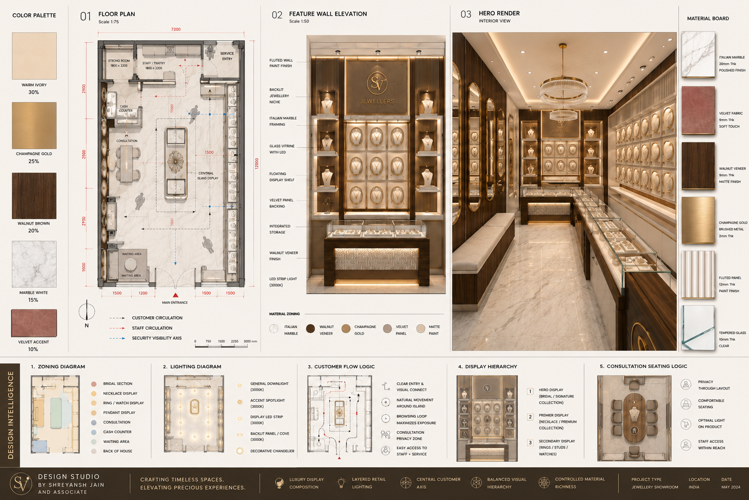The height and width of the screenshot is (500, 749).
Task: Click the "SECURITY VISIBILITY AXIS" legend label
Action: coord(157,338)
